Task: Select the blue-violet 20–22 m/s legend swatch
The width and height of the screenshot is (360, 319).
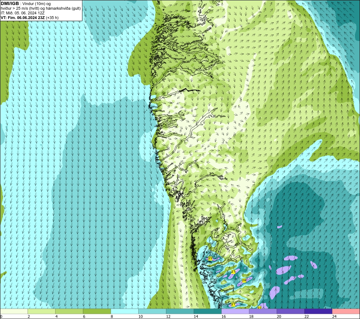Action: (291, 311)
